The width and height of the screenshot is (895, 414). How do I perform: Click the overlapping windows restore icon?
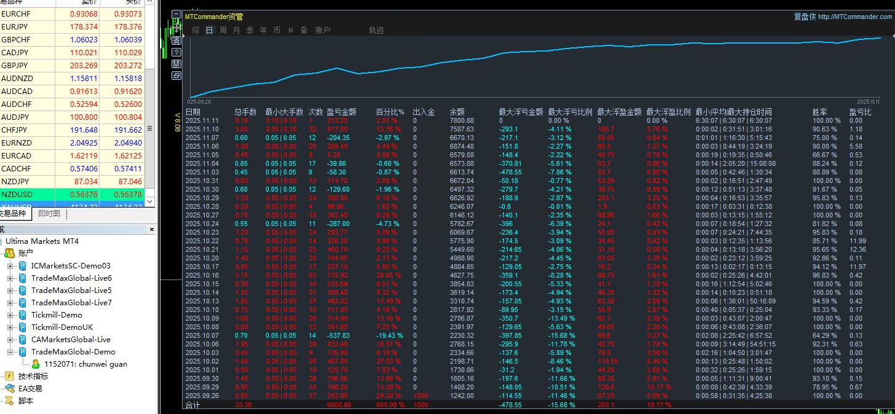(x=176, y=75)
